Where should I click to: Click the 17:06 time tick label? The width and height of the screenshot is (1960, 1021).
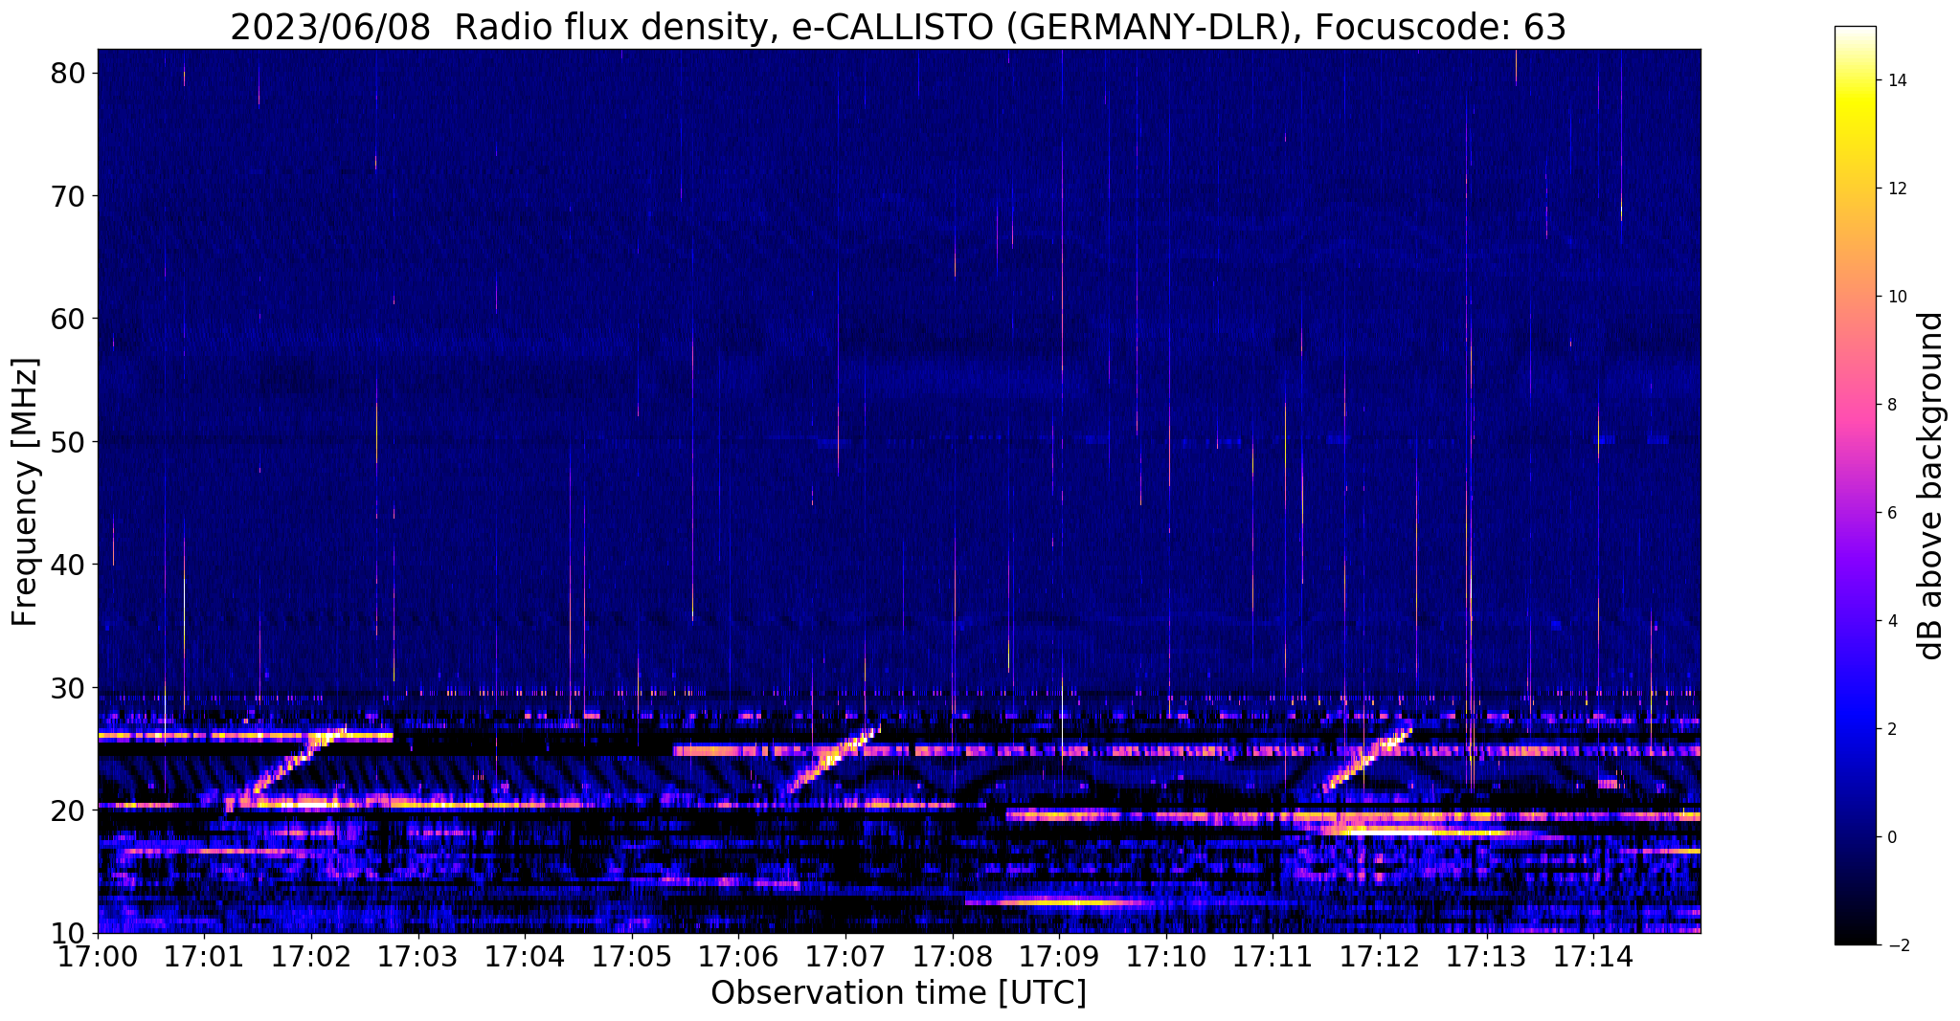click(x=738, y=957)
